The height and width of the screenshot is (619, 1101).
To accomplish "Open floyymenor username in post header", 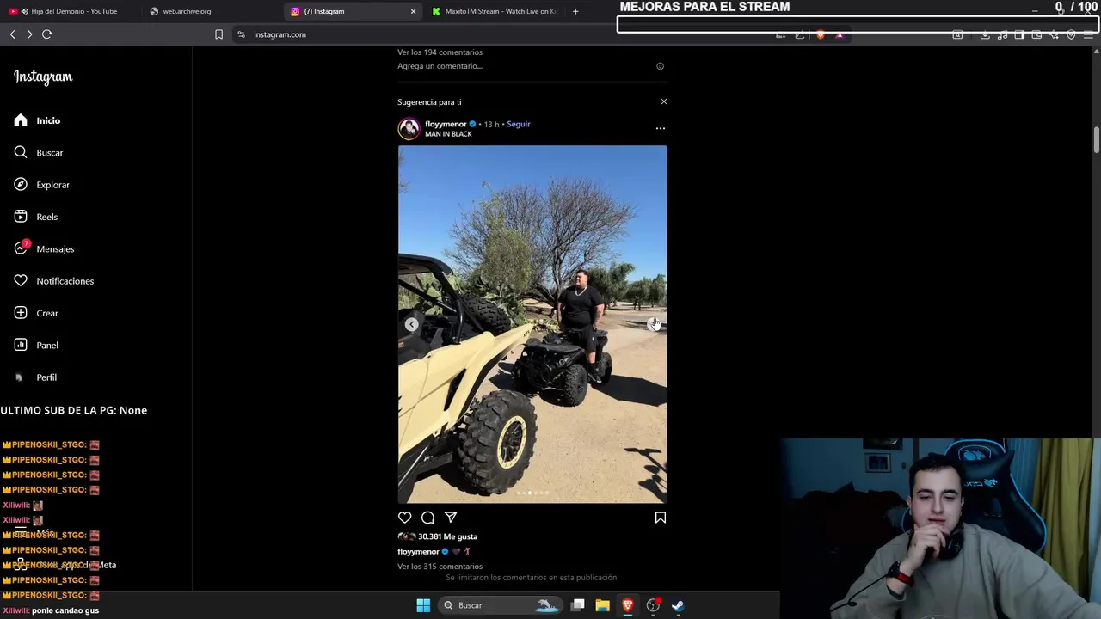I will pos(446,124).
